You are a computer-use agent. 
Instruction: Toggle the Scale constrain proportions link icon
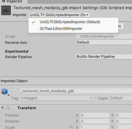[71, 127]
